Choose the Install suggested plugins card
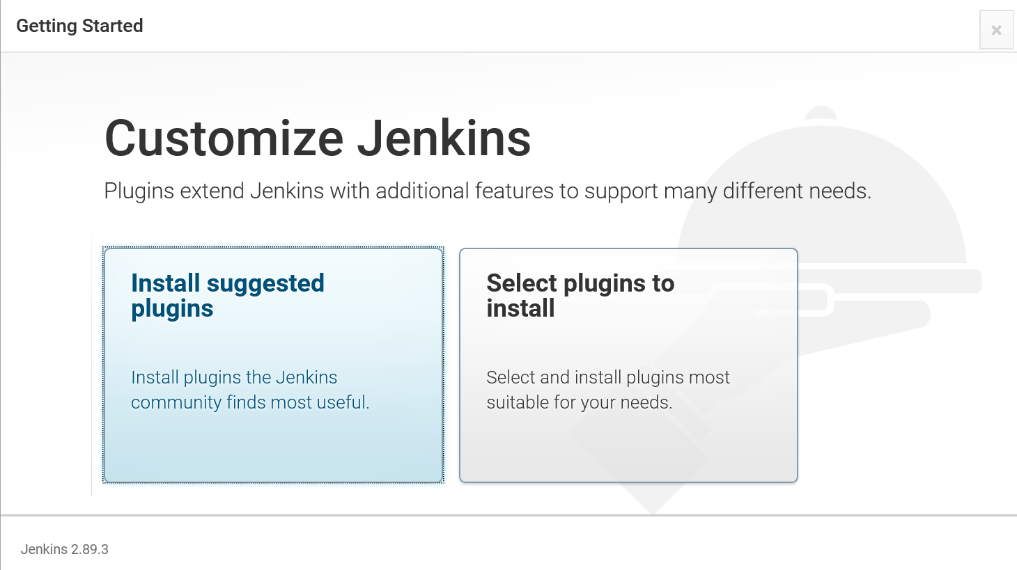The width and height of the screenshot is (1017, 570). click(273, 365)
